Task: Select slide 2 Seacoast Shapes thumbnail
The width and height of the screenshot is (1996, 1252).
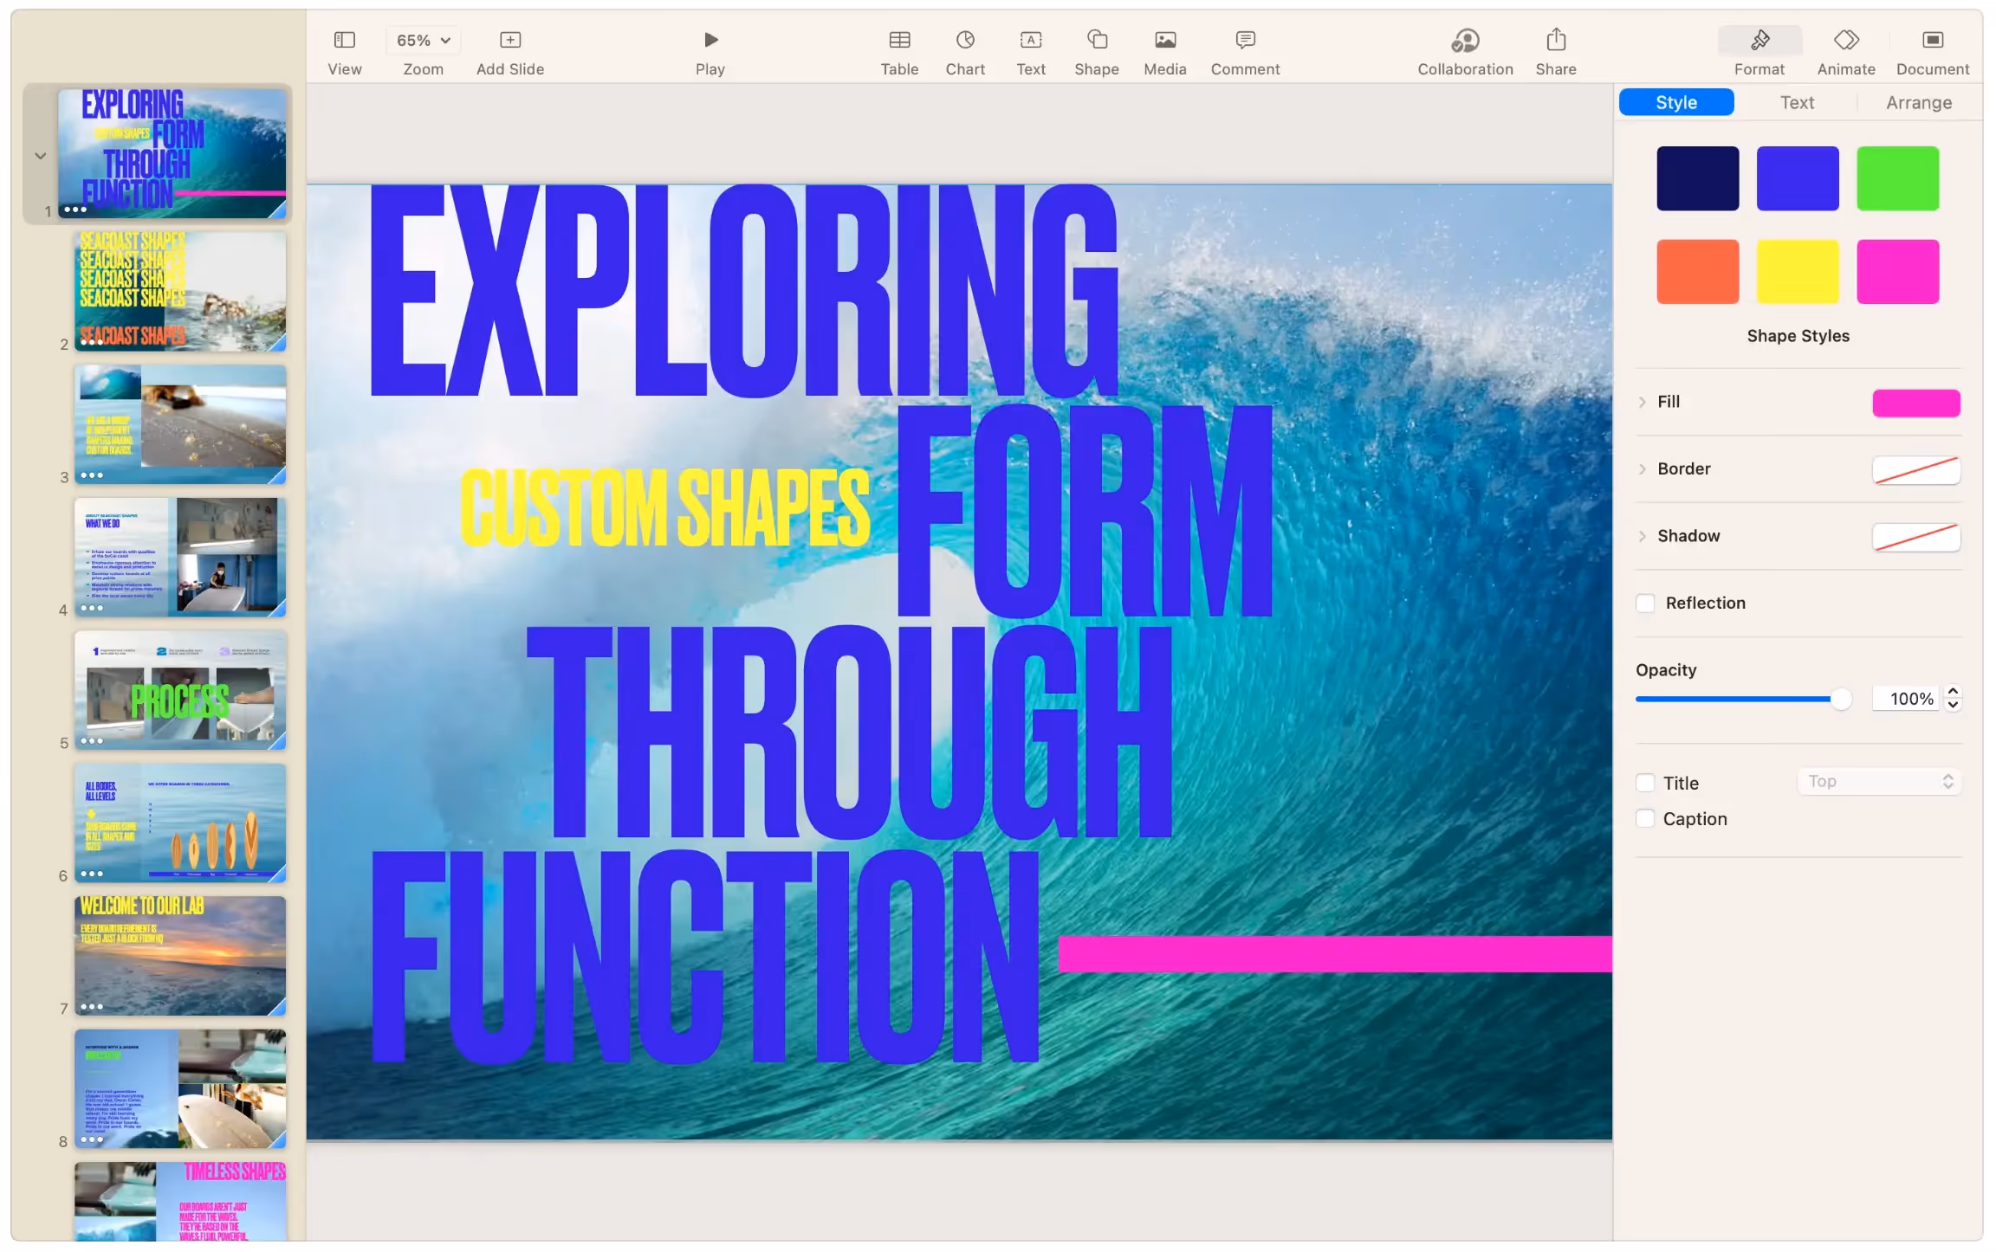Action: point(179,291)
